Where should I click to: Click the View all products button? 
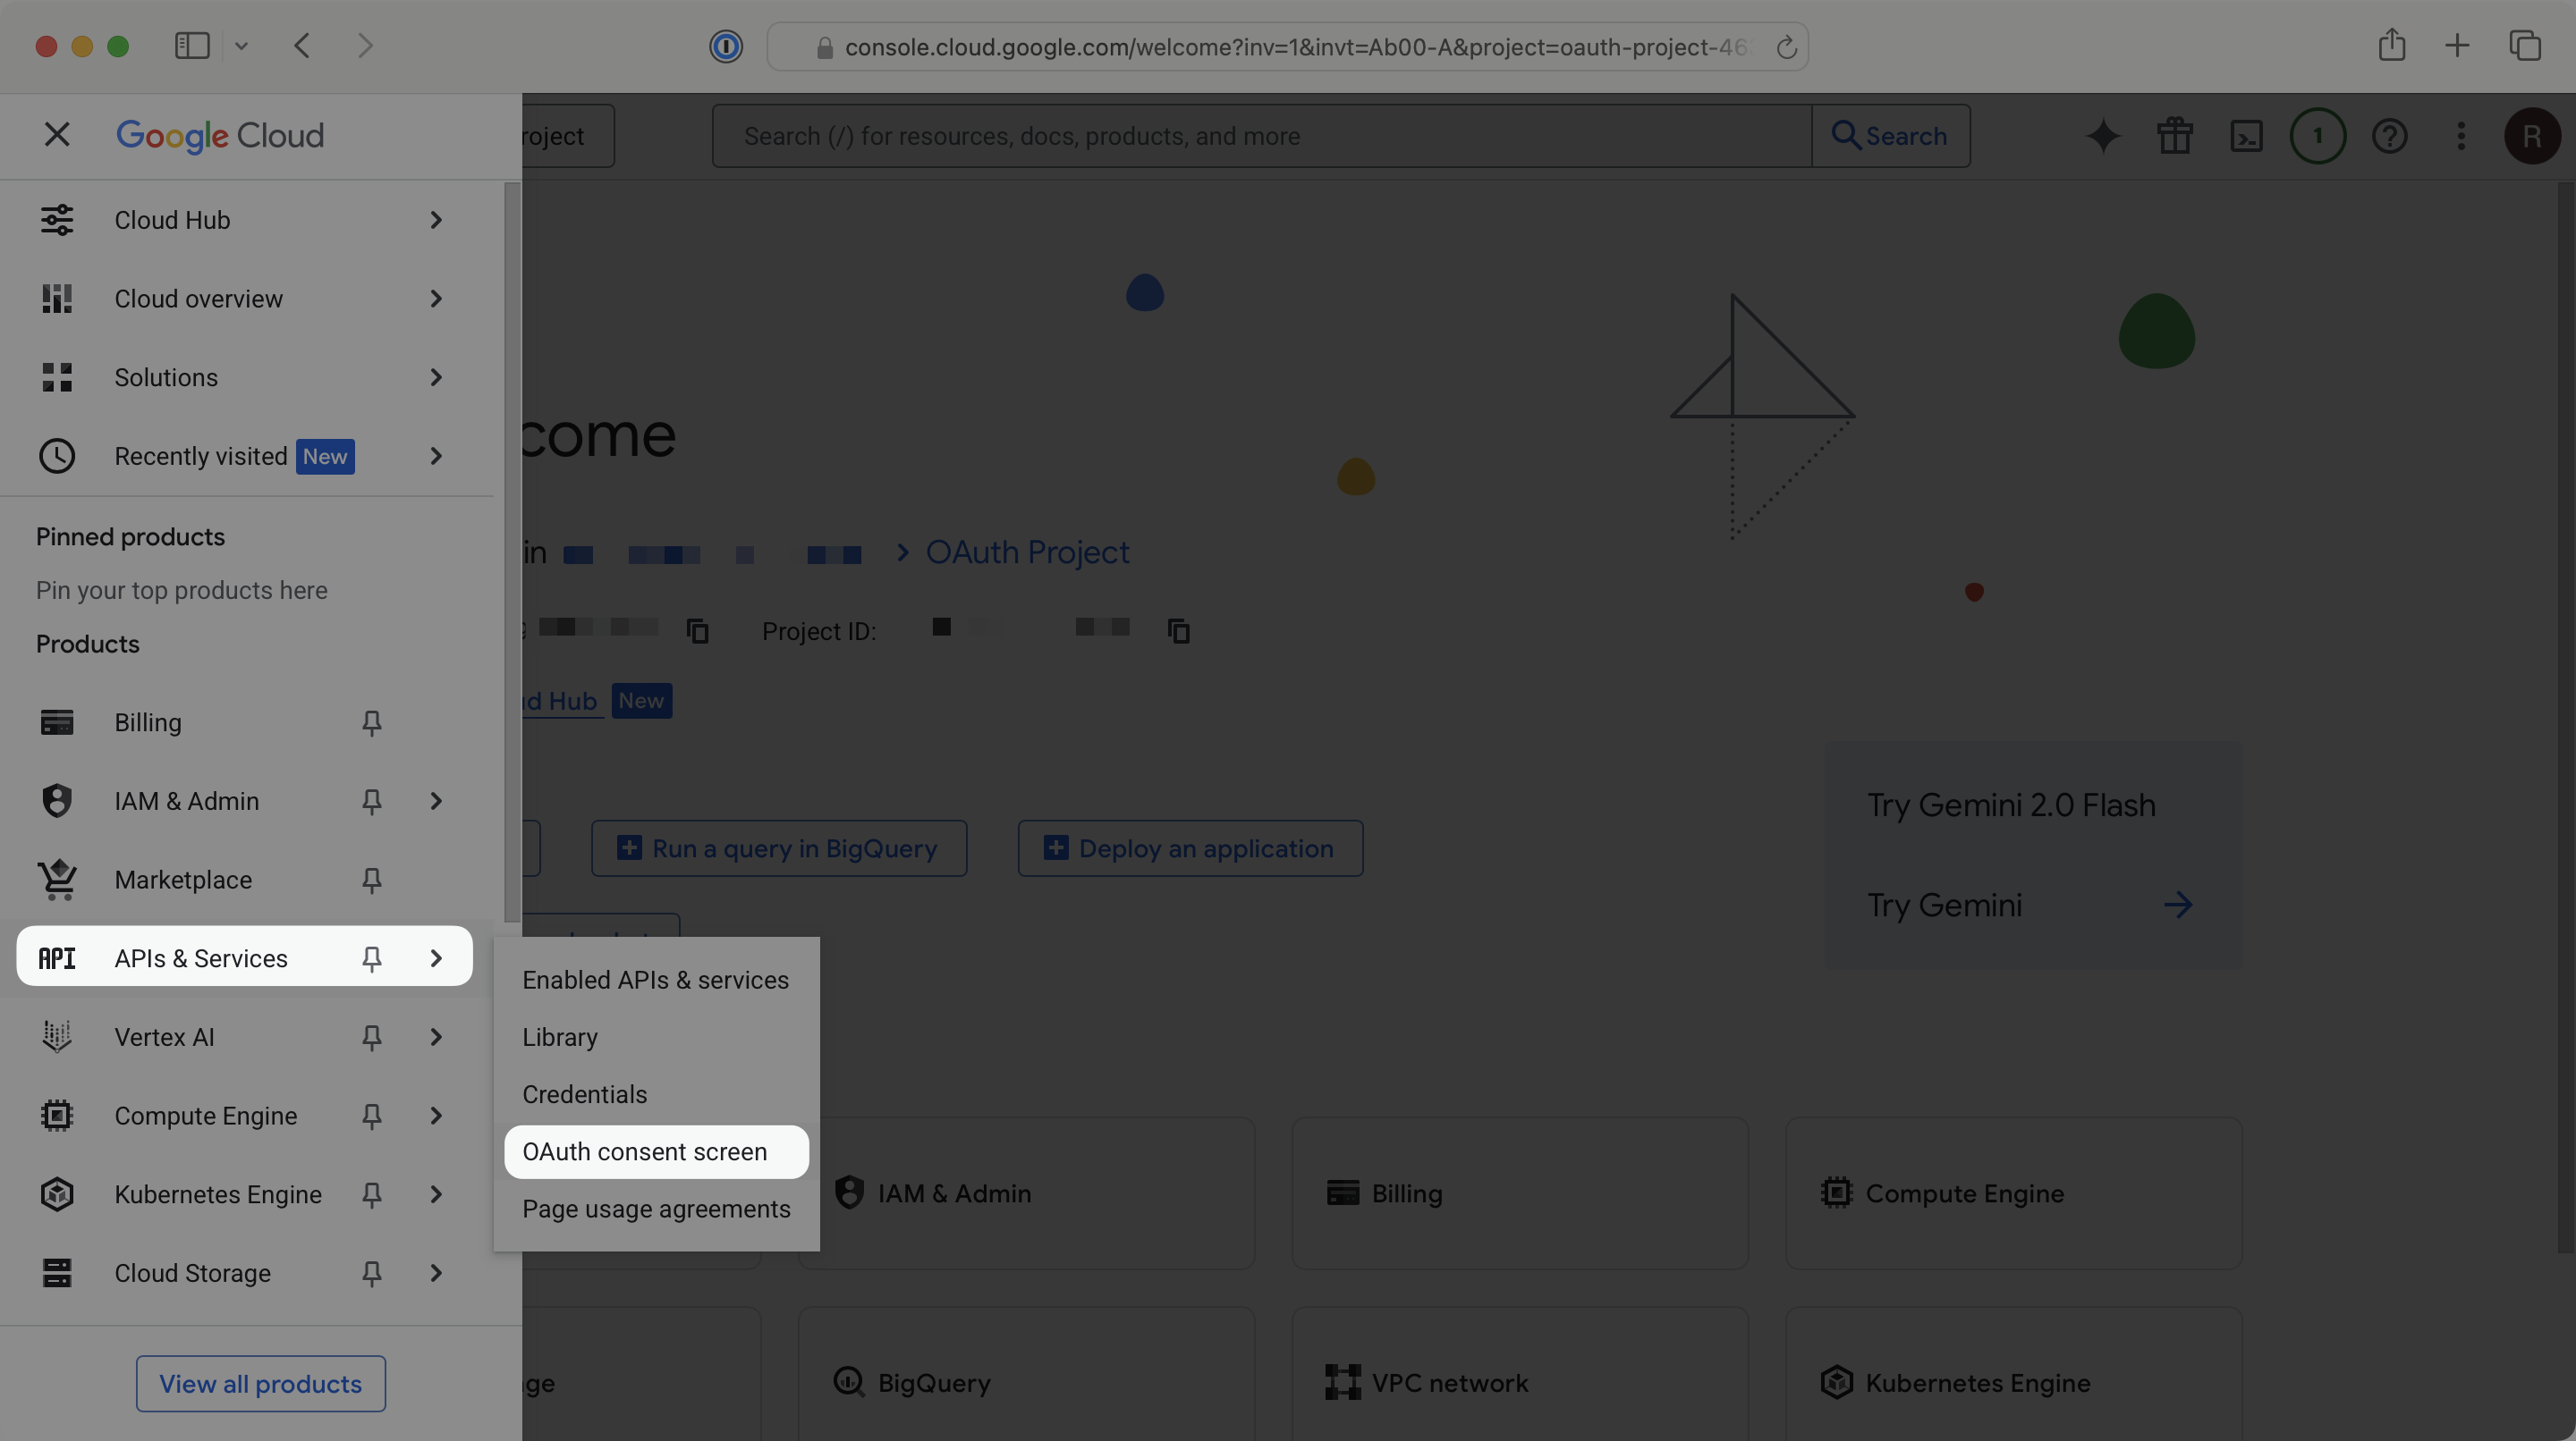pyautogui.click(x=260, y=1383)
